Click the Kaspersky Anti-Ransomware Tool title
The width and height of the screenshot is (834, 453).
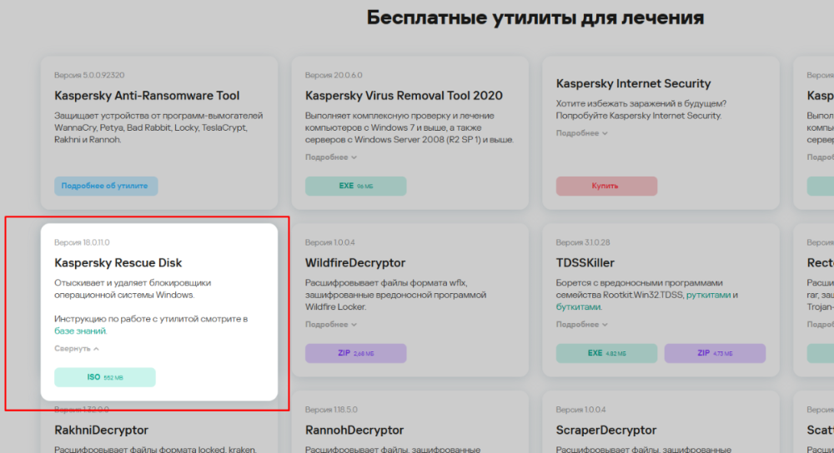(x=147, y=96)
